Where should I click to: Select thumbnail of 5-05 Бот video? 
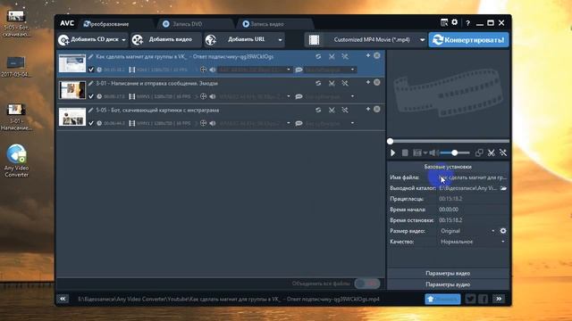pyautogui.click(x=72, y=117)
